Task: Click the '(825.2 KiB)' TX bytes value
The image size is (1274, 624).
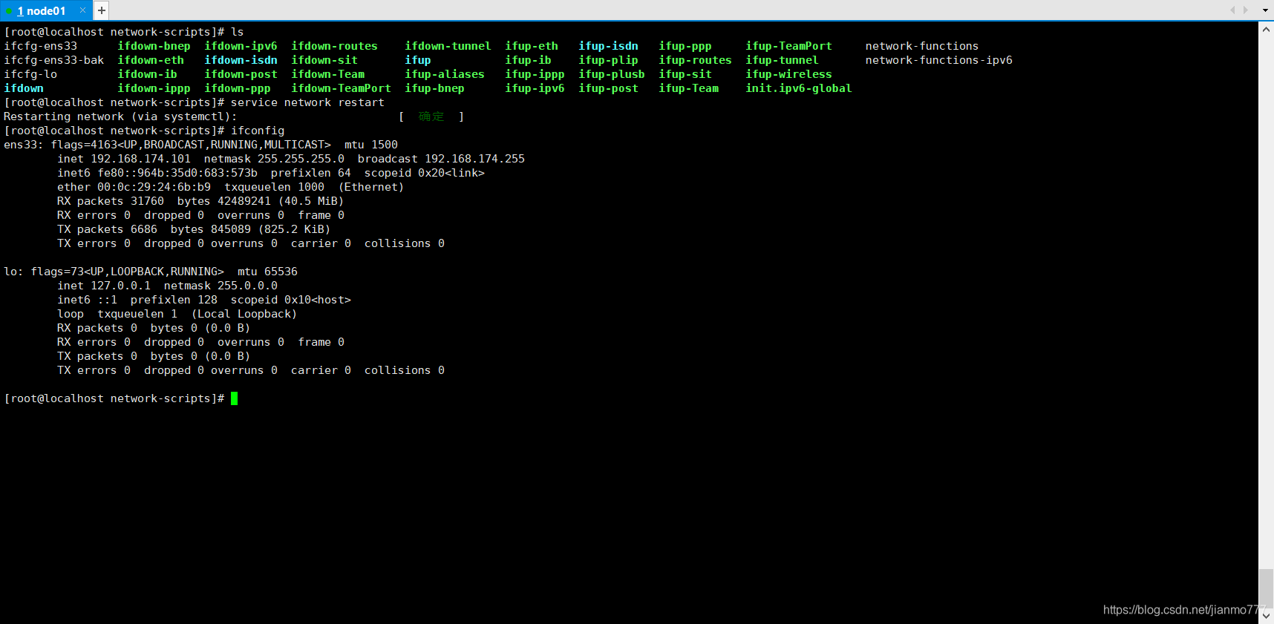Action: 294,229
